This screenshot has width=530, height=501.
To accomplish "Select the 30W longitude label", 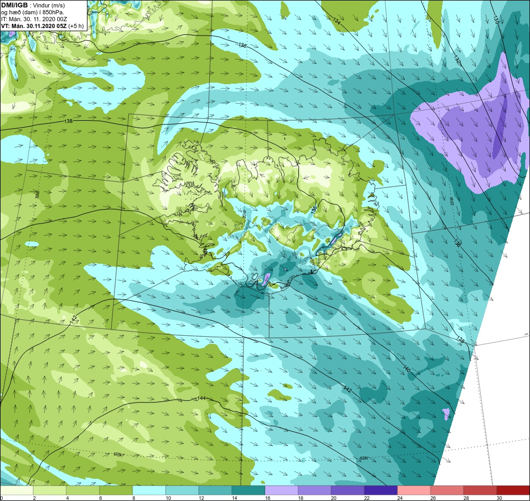I will (x=37, y=195).
